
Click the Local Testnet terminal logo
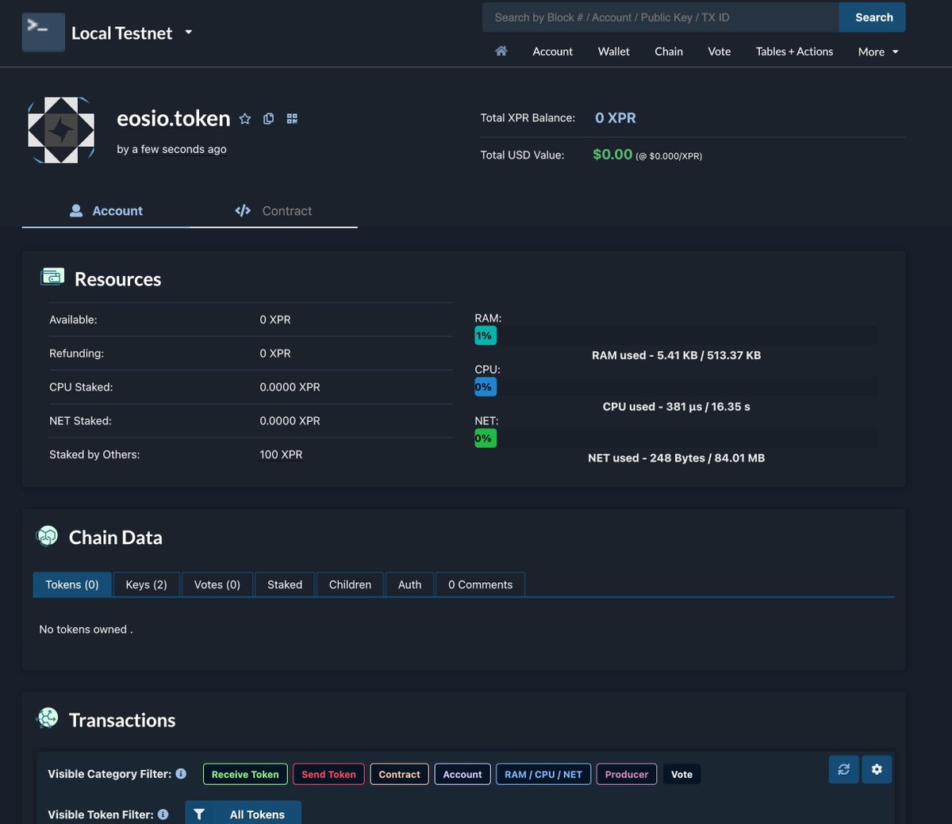43,32
